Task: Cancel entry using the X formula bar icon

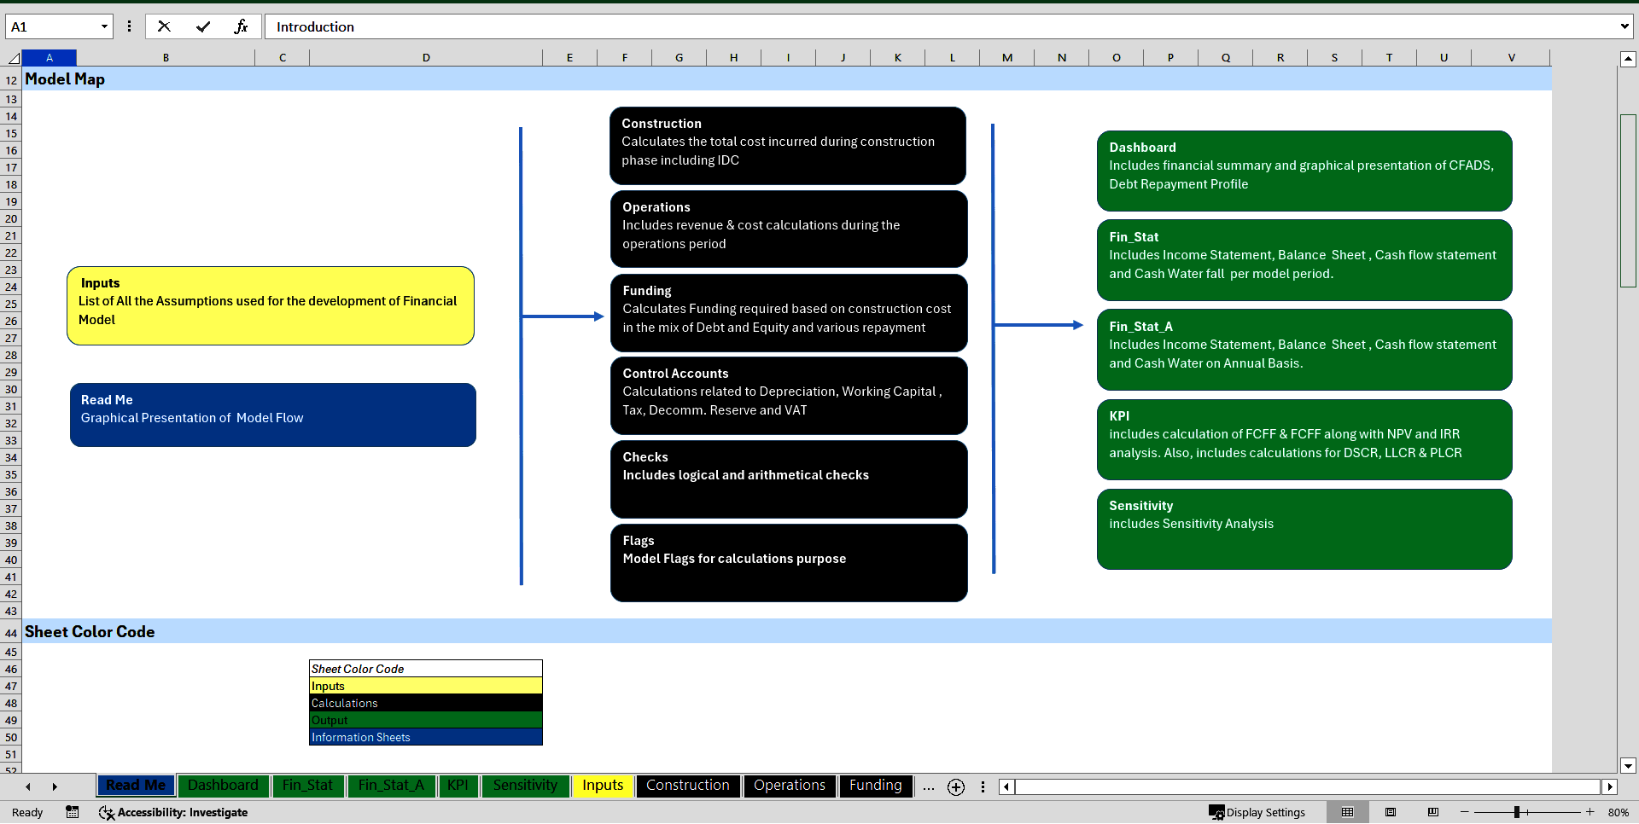Action: (x=164, y=26)
